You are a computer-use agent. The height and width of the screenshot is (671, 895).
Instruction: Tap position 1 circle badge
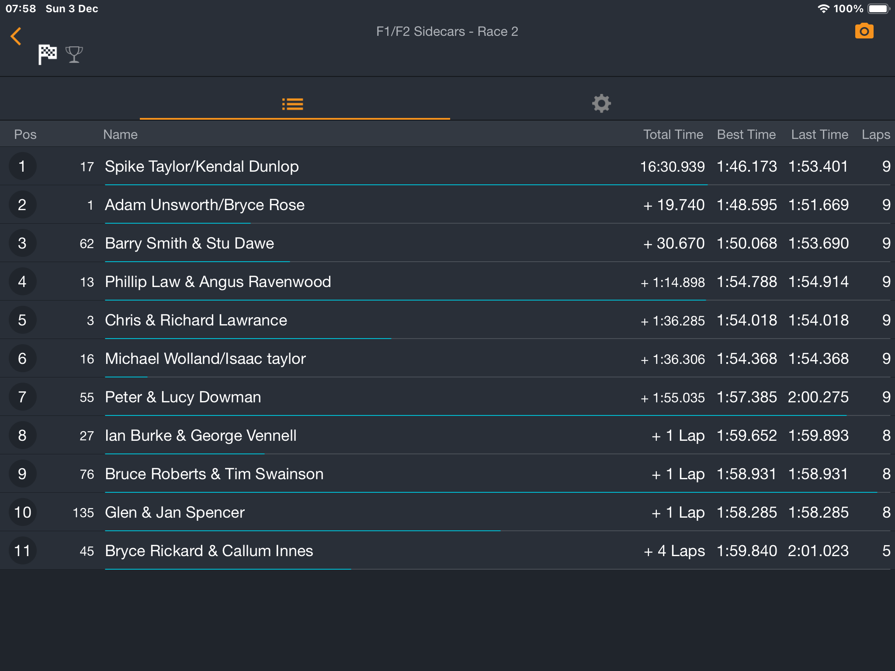coord(22,166)
